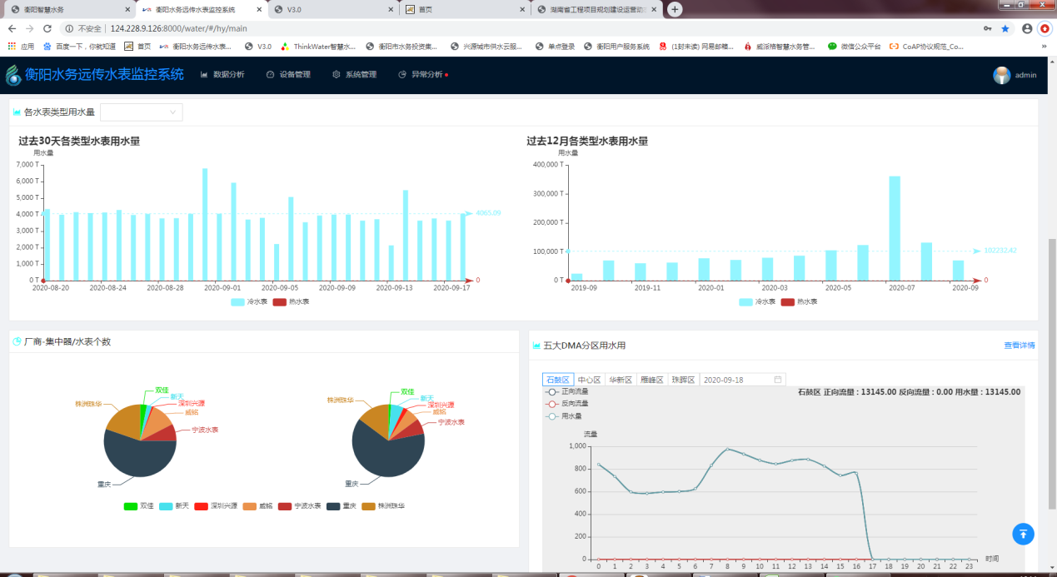Click the blue back-to-top arrow button
Image resolution: width=1057 pixels, height=577 pixels.
1023,534
